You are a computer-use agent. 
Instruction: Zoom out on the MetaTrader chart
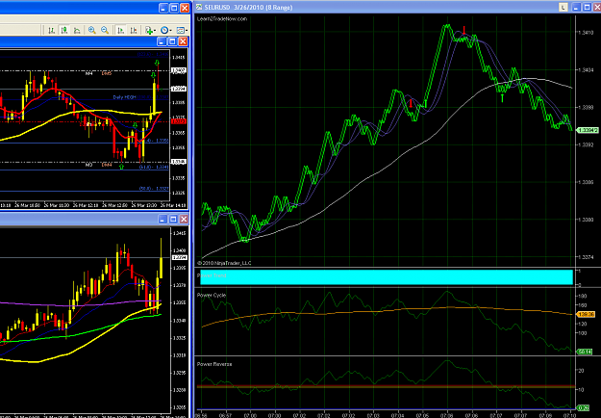[105, 30]
